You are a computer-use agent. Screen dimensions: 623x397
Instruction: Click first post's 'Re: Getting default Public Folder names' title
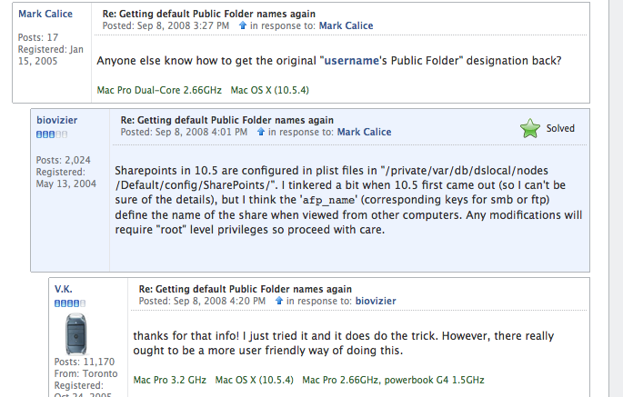tap(209, 14)
